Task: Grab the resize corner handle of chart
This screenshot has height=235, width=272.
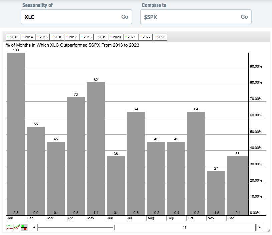Action: [x=268, y=231]
